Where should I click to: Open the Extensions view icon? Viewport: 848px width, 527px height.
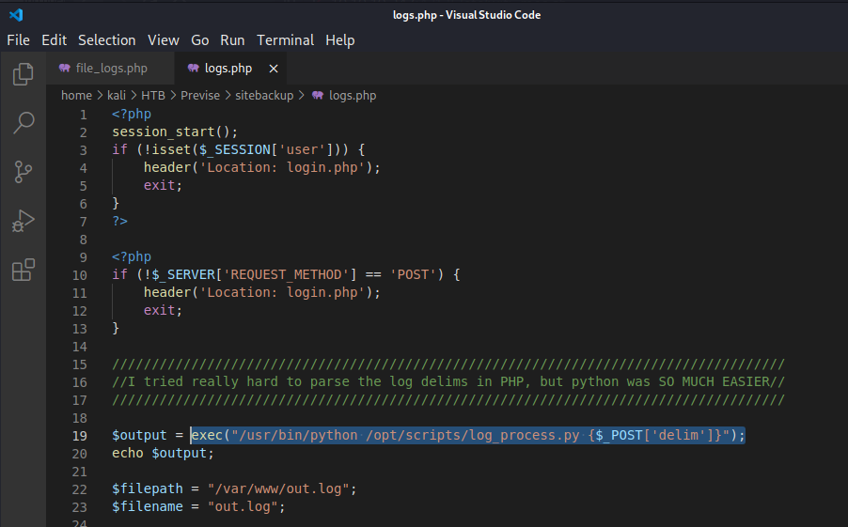coord(23,271)
